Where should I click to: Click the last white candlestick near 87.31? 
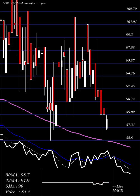click(x=107, y=124)
